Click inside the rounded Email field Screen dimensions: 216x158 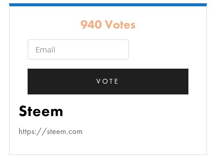coord(78,49)
